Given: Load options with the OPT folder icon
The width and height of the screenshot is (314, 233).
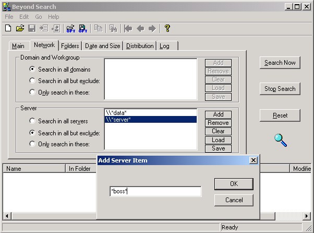Looking at the screenshot, I should pos(71,29).
